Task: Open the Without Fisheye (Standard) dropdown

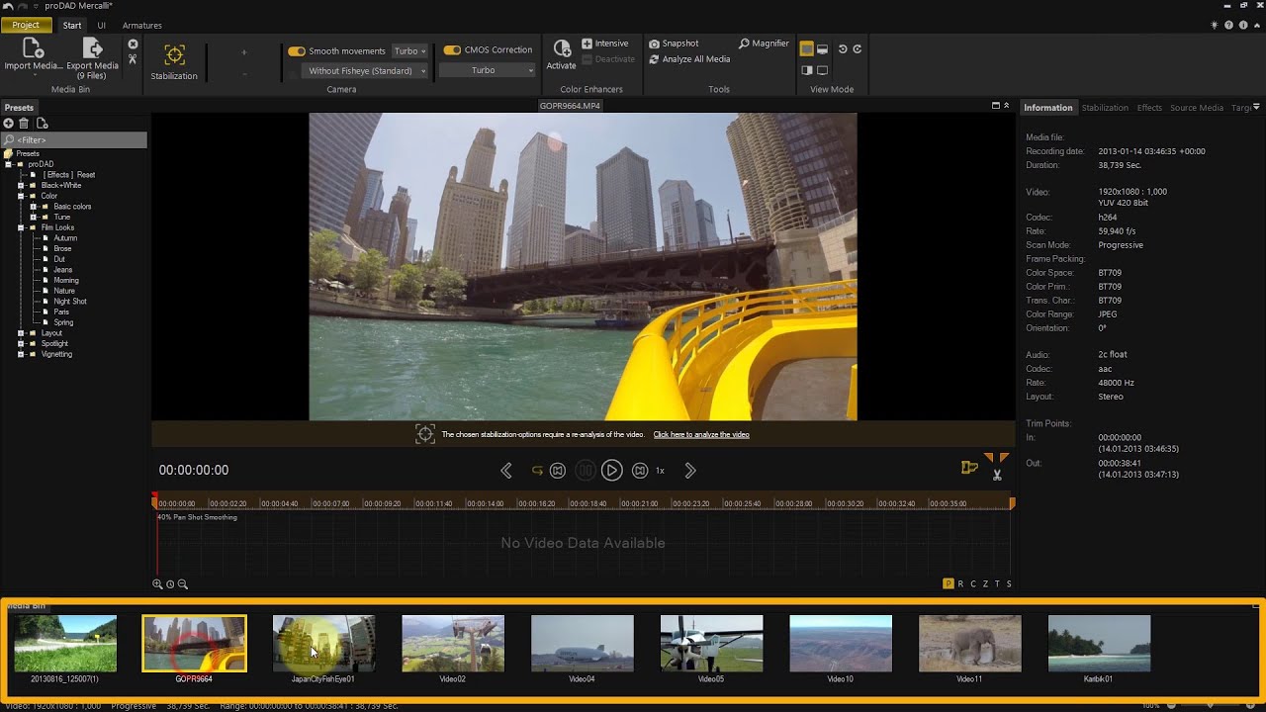Action: click(x=365, y=71)
